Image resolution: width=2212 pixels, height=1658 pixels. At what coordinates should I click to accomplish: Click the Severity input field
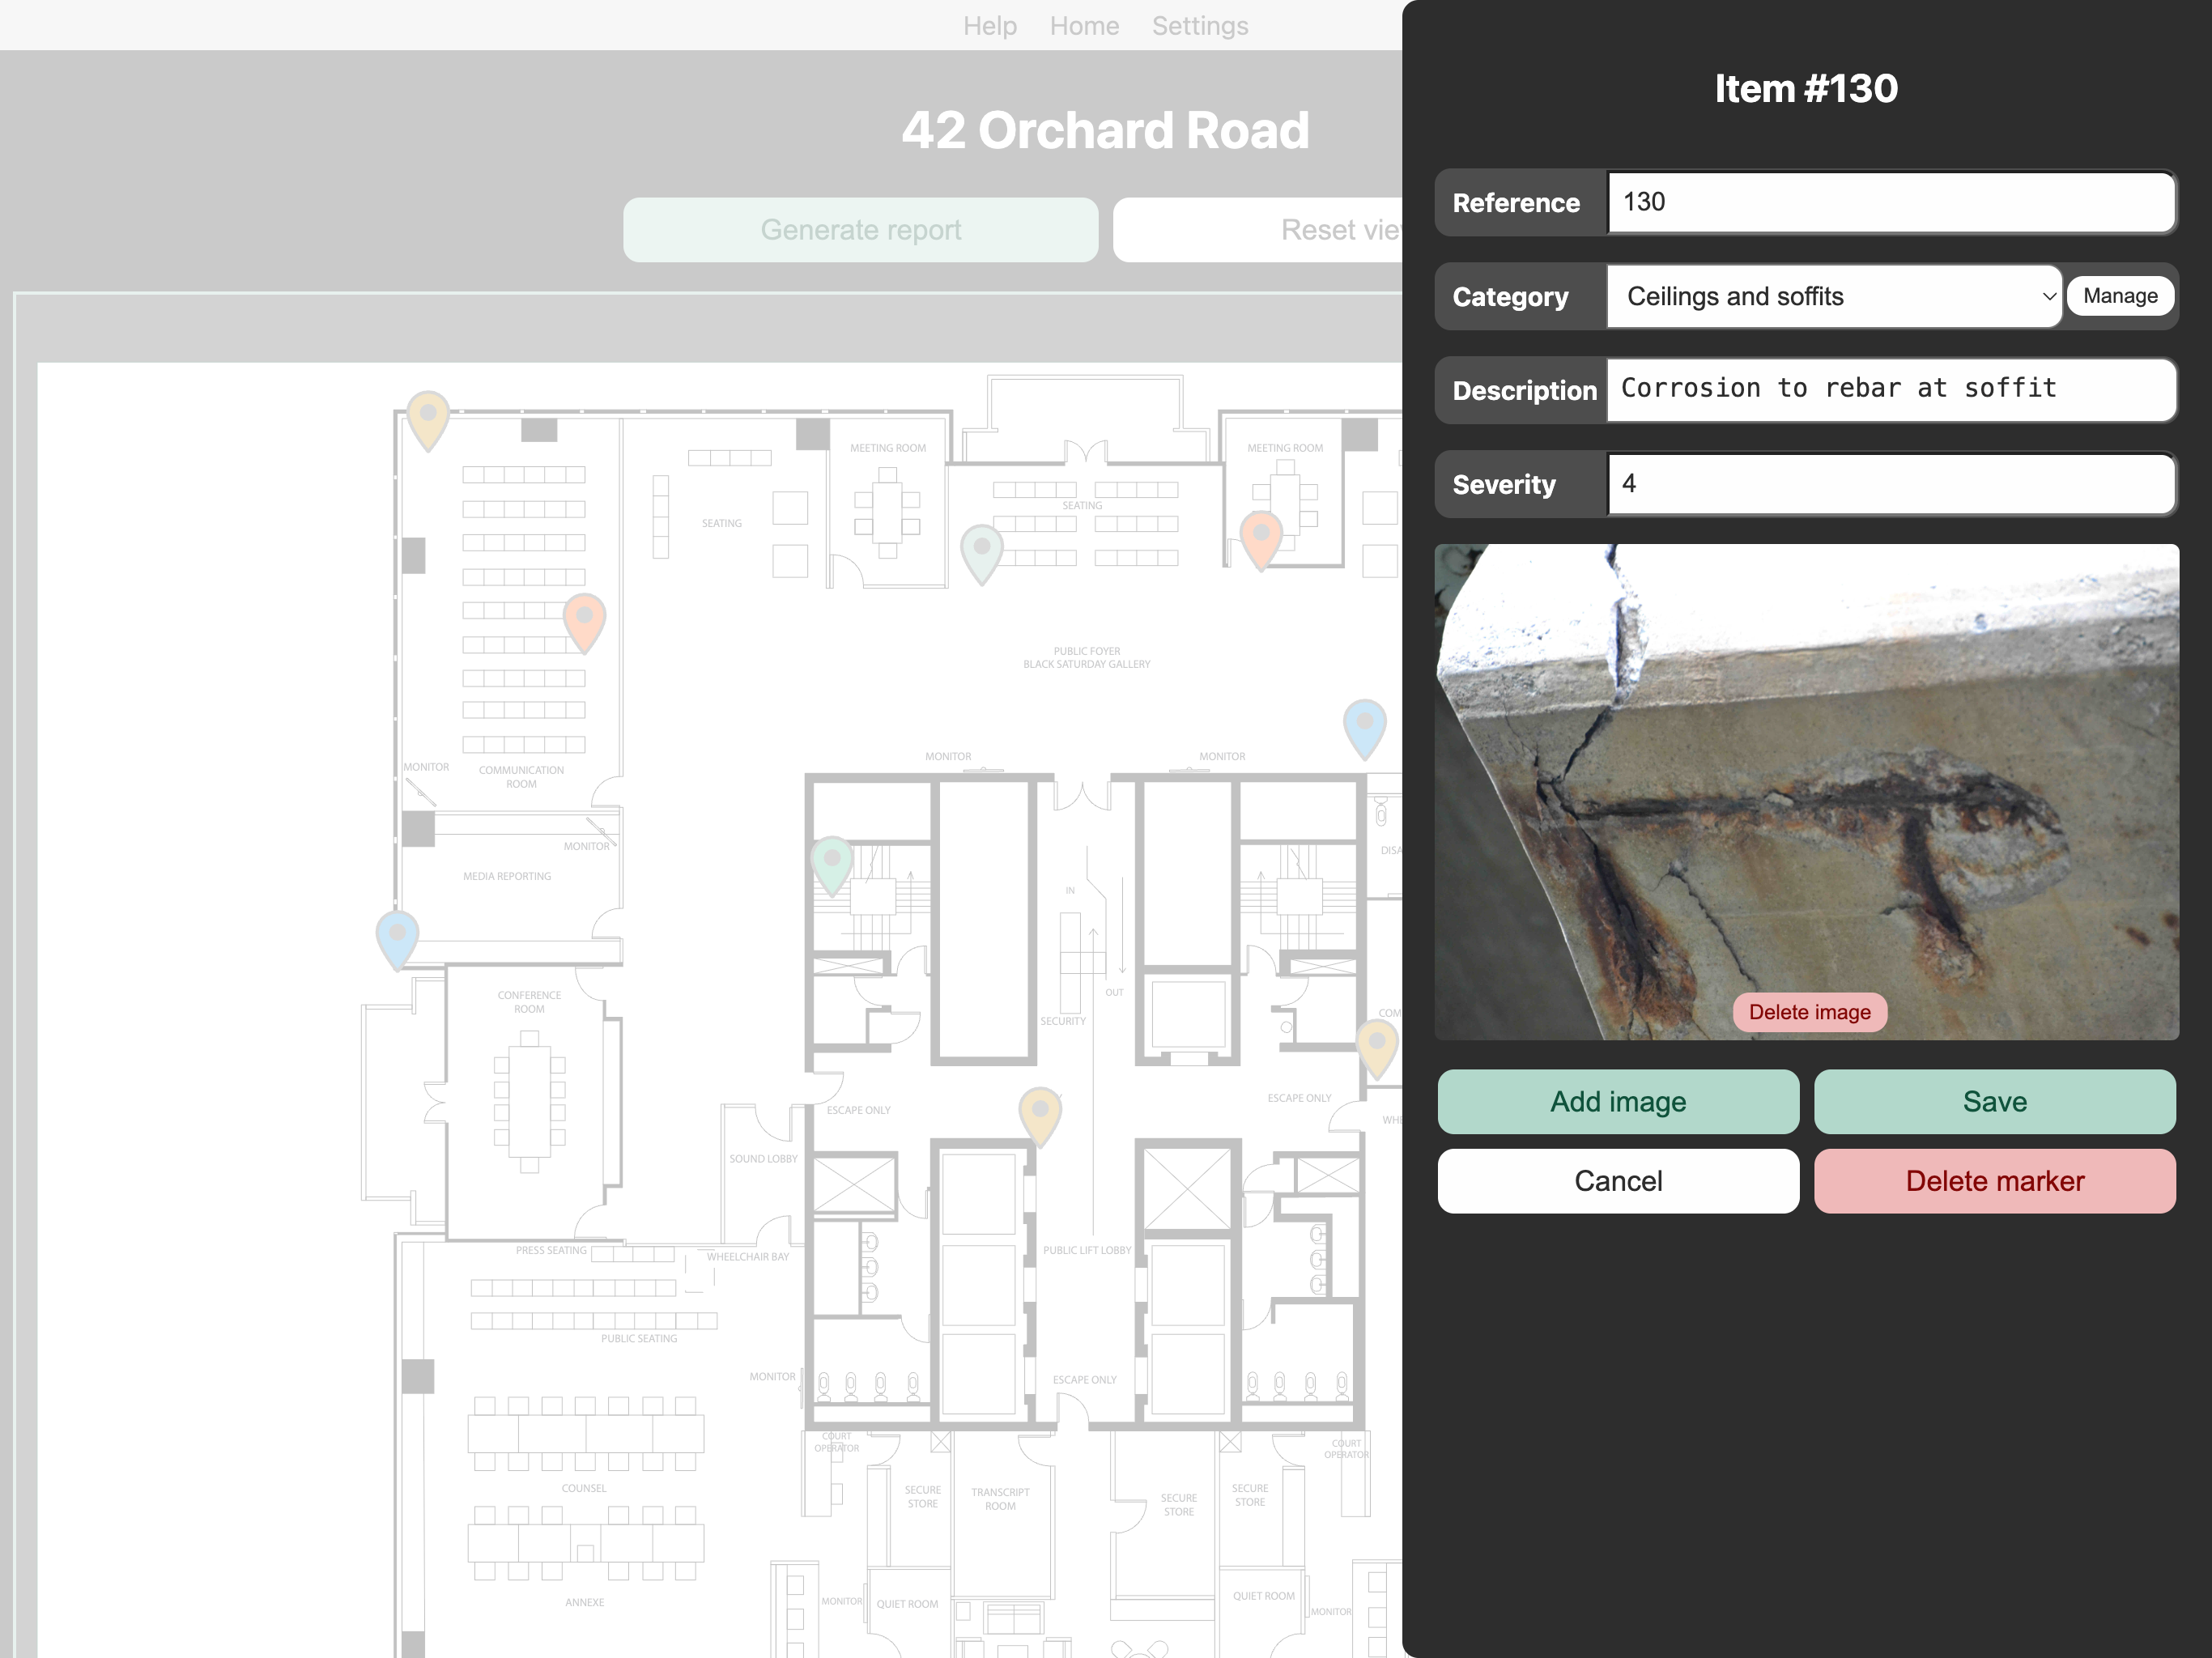pyautogui.click(x=1891, y=484)
